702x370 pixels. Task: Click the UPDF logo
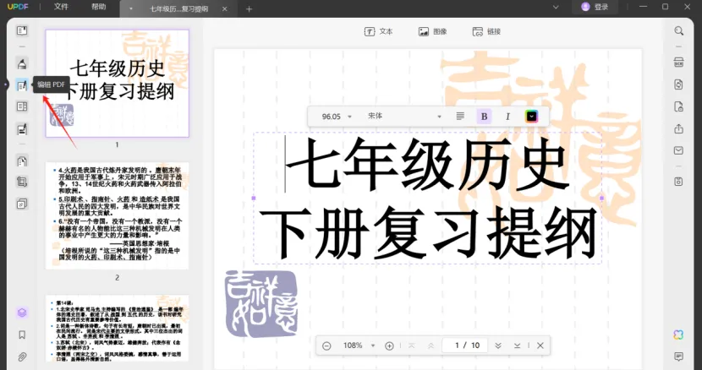point(18,7)
